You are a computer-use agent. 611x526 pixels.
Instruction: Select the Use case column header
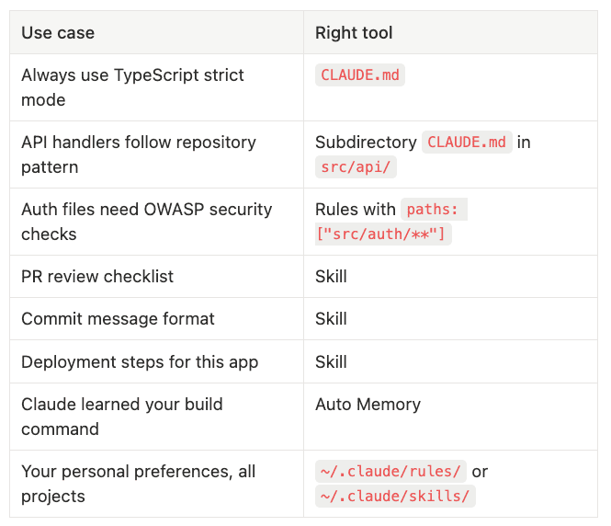156,32
